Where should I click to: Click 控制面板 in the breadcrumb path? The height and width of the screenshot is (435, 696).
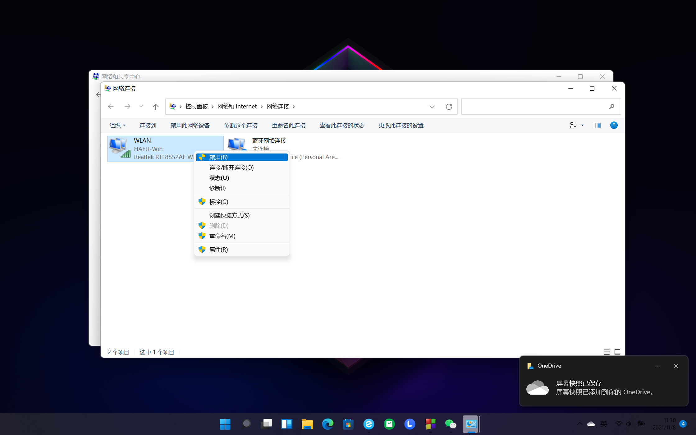click(x=196, y=107)
